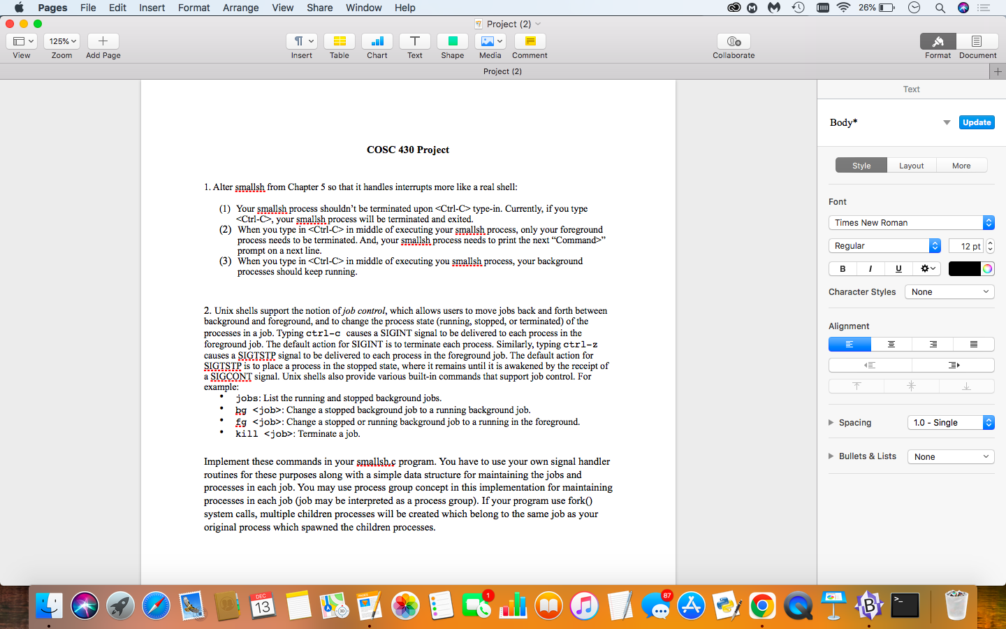This screenshot has width=1006, height=629.
Task: Insert a Text box
Action: (x=414, y=41)
